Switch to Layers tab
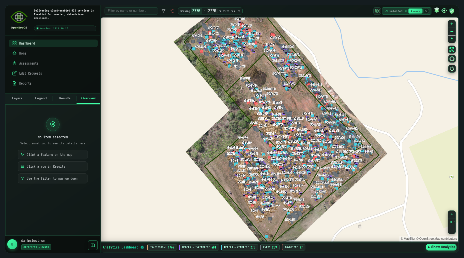The image size is (464, 258). point(17,98)
